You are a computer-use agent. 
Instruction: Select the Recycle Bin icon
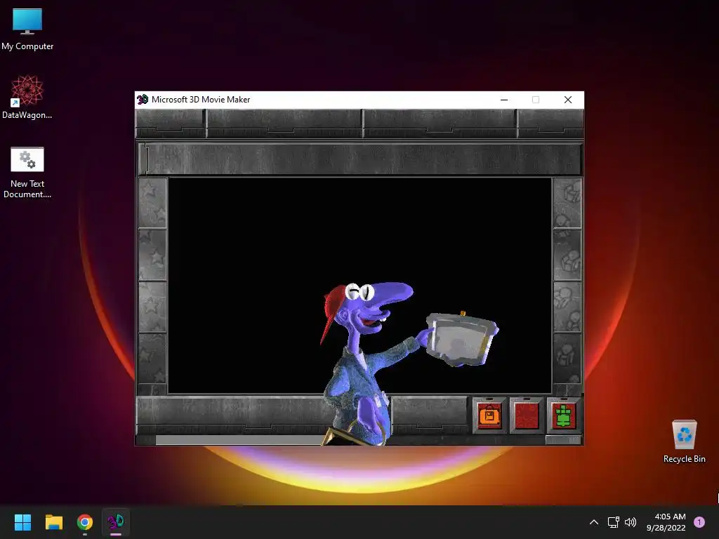pyautogui.click(x=684, y=441)
